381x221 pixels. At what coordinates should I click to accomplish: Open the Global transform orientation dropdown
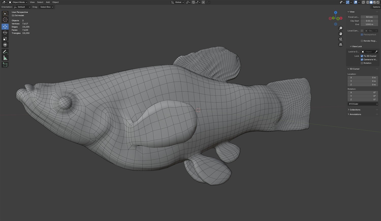pyautogui.click(x=178, y=2)
